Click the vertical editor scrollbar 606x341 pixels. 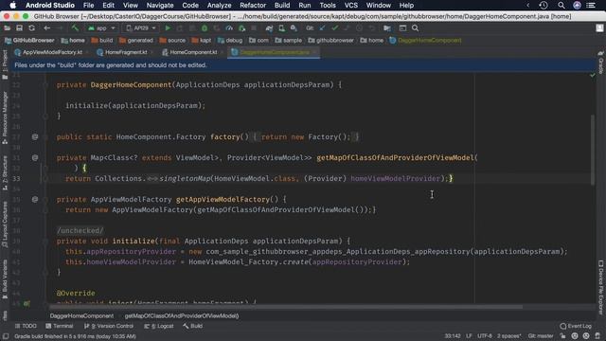click(x=593, y=150)
